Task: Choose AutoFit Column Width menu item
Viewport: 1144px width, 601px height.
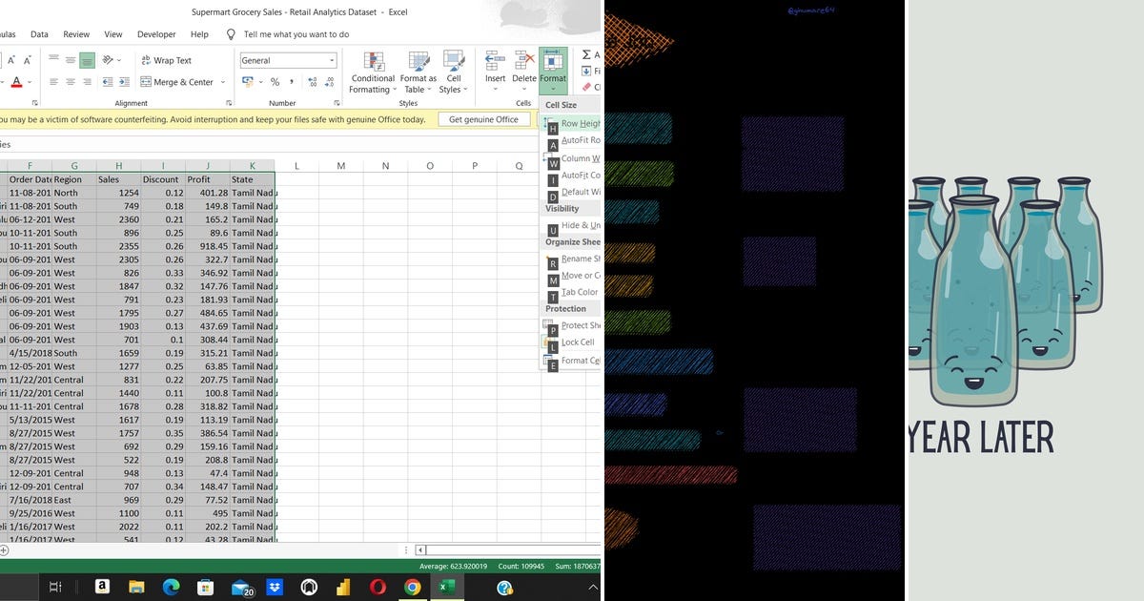Action: 571,176
